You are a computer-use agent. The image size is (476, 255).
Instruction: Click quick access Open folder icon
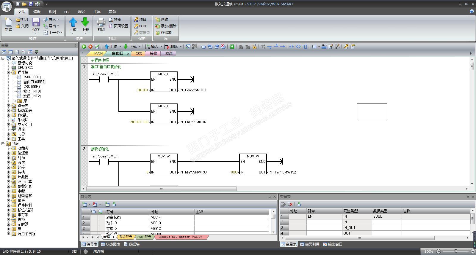point(24,4)
